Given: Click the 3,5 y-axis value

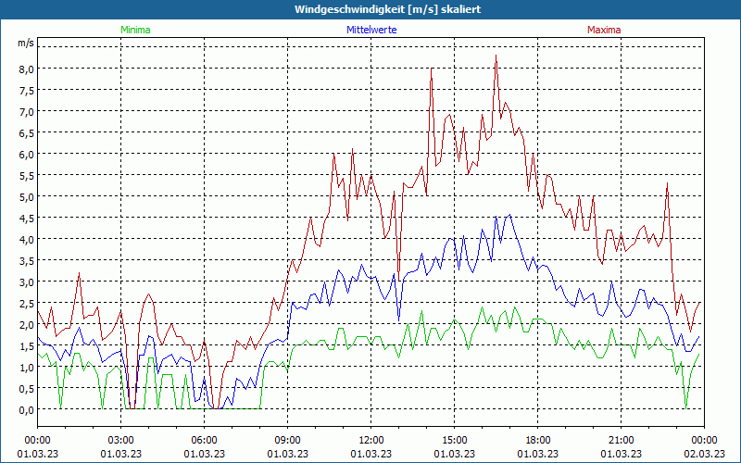Looking at the screenshot, I should tap(27, 260).
